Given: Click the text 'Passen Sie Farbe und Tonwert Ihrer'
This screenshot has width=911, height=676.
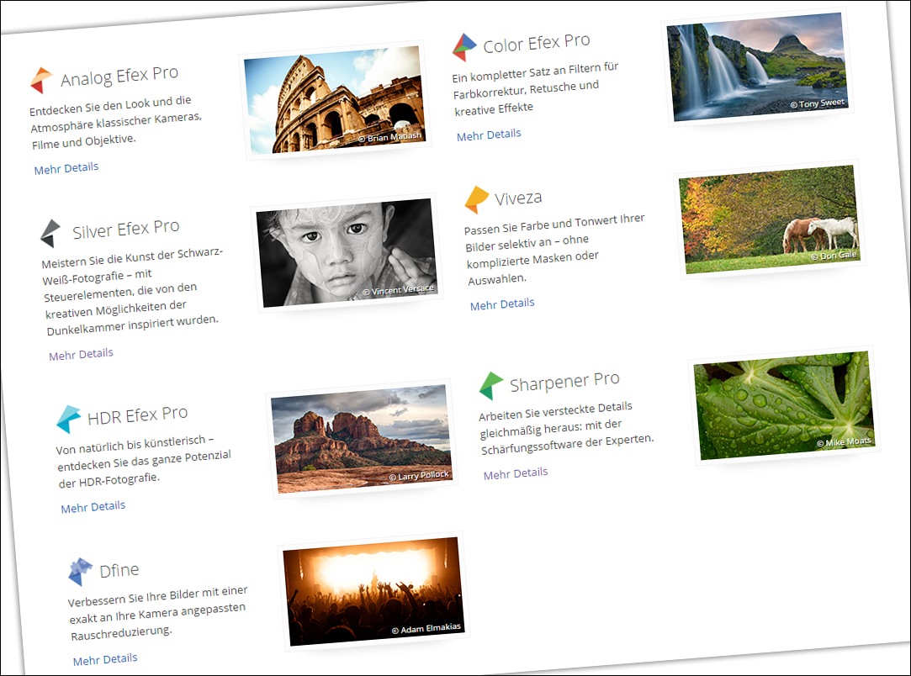Looking at the screenshot, I should [x=554, y=224].
